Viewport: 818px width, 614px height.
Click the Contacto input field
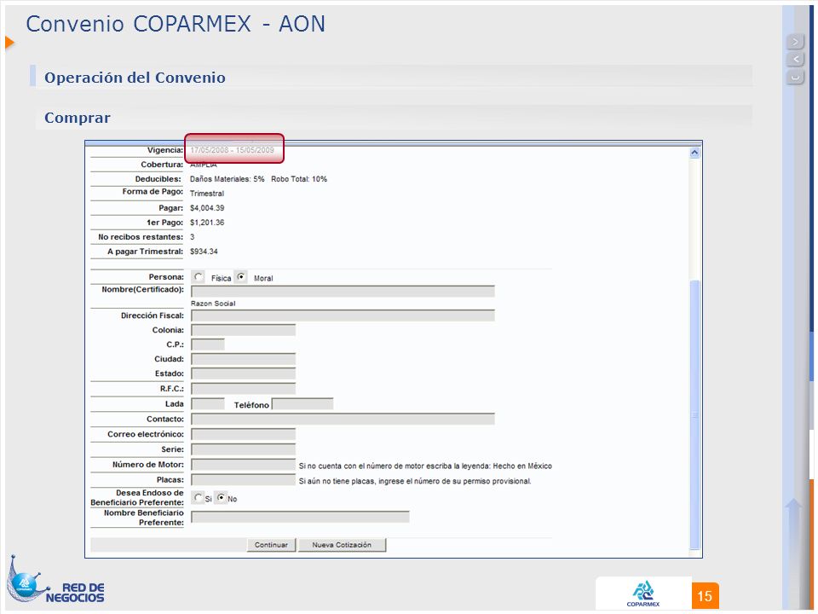[343, 419]
